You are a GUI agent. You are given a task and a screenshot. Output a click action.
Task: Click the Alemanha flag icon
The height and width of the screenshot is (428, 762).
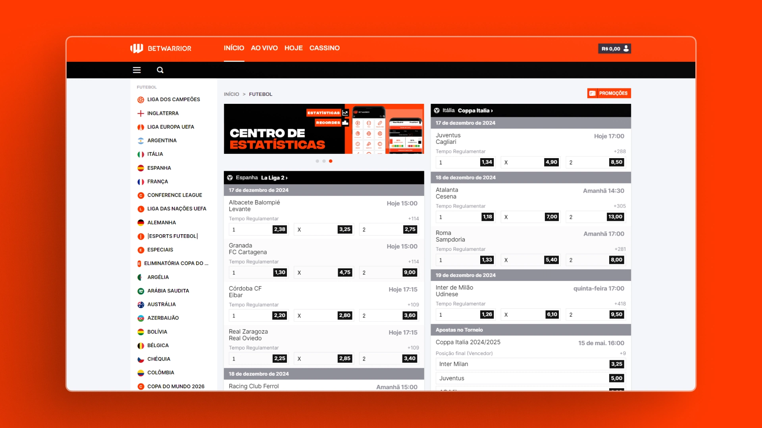tap(140, 223)
